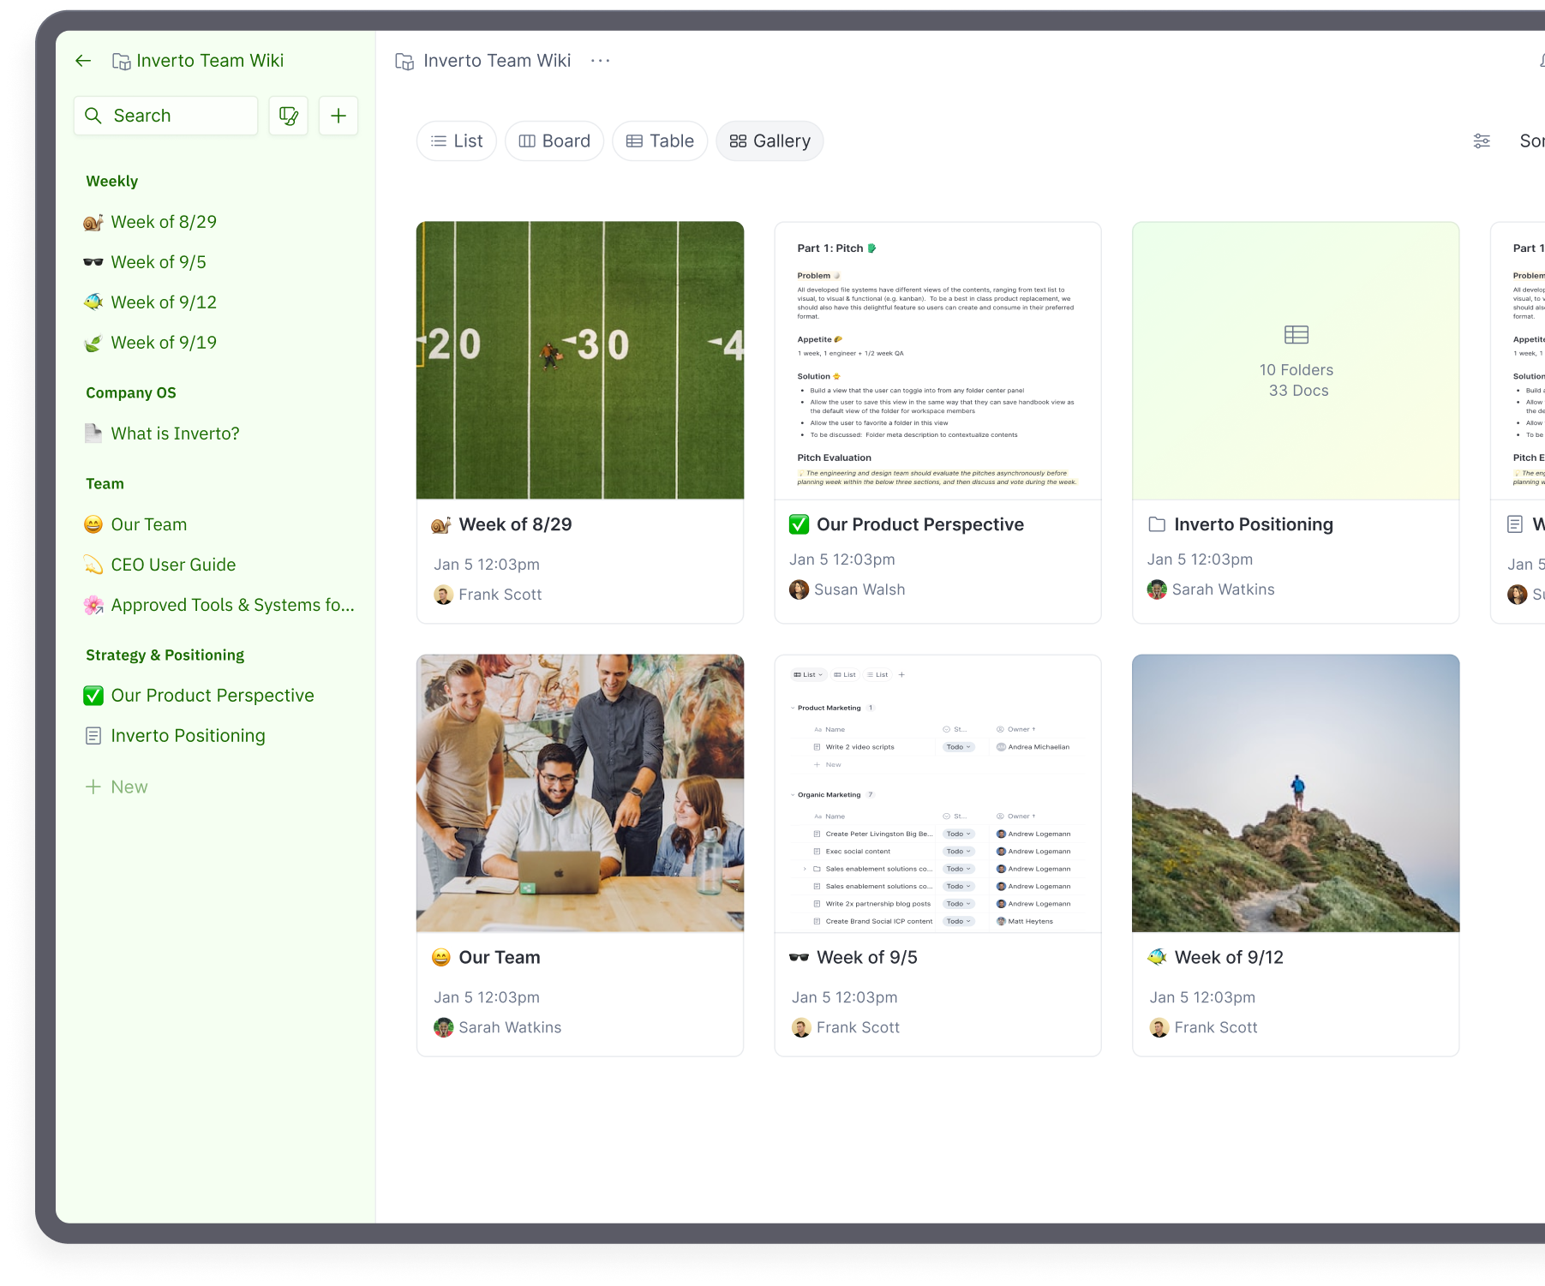Click Sarah Watkins avatar on Inverto Positioning card
This screenshot has width=1545, height=1286.
(1158, 589)
